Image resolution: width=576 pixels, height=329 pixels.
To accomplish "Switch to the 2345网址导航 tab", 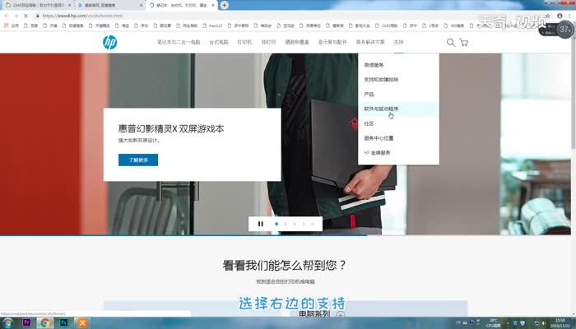I will click(37, 5).
